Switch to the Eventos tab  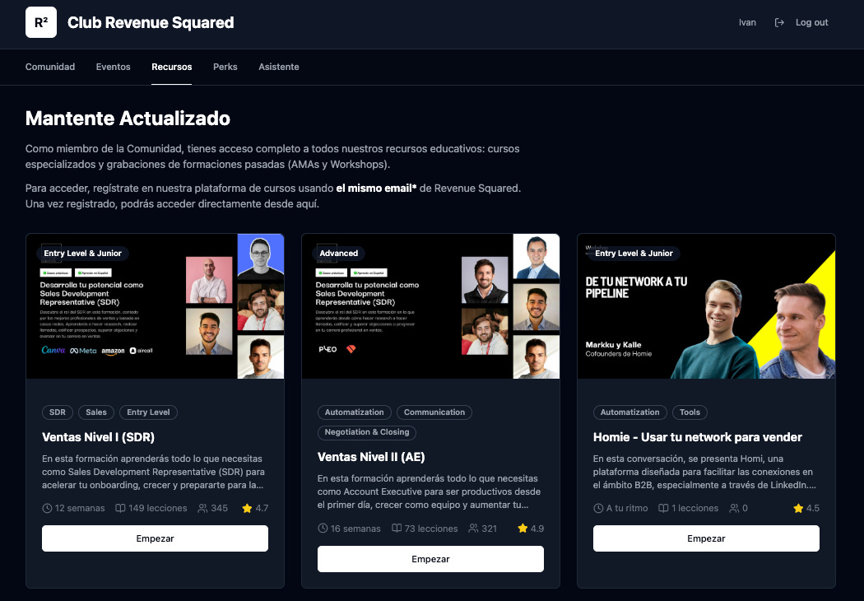pyautogui.click(x=113, y=67)
